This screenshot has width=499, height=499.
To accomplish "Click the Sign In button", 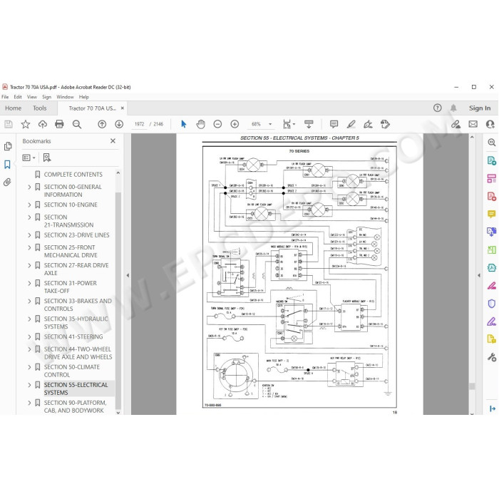I will tap(480, 108).
